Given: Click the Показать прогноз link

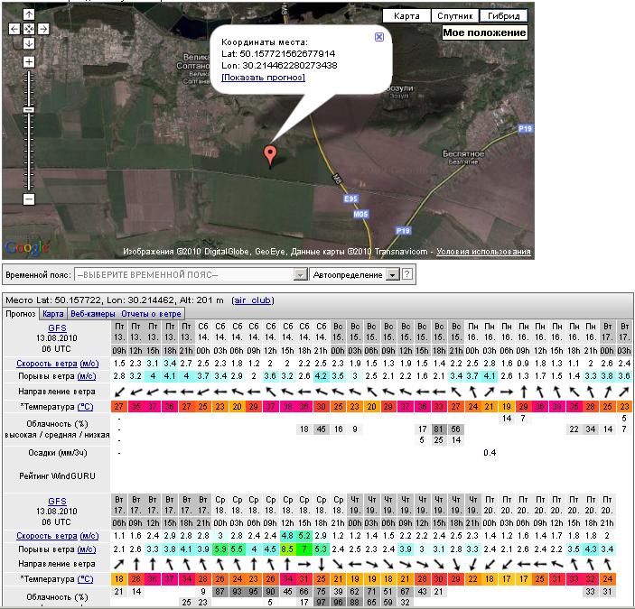Looking at the screenshot, I should click(x=263, y=78).
